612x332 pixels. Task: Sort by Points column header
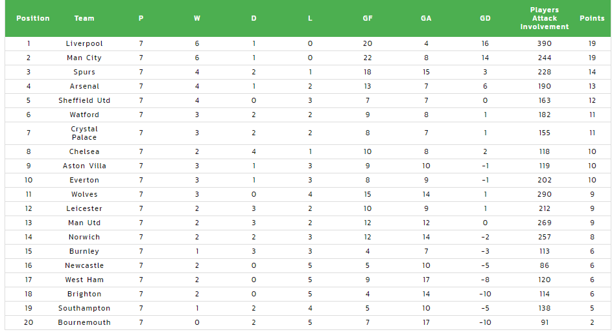pos(592,18)
